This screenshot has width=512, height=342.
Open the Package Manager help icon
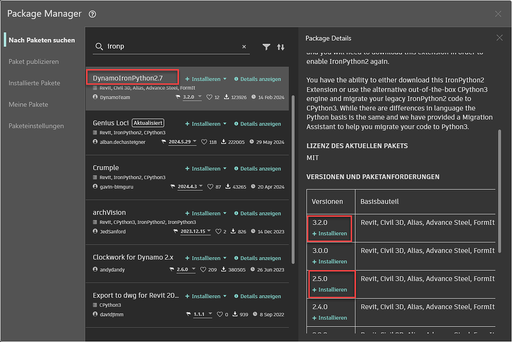click(x=92, y=15)
